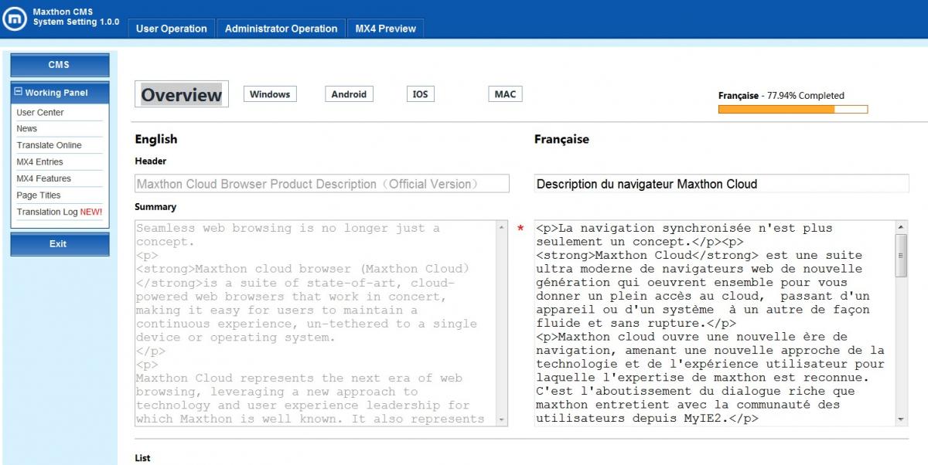Viewport: 928px width, 465px height.
Task: Open News in sidebar
Action: click(27, 129)
